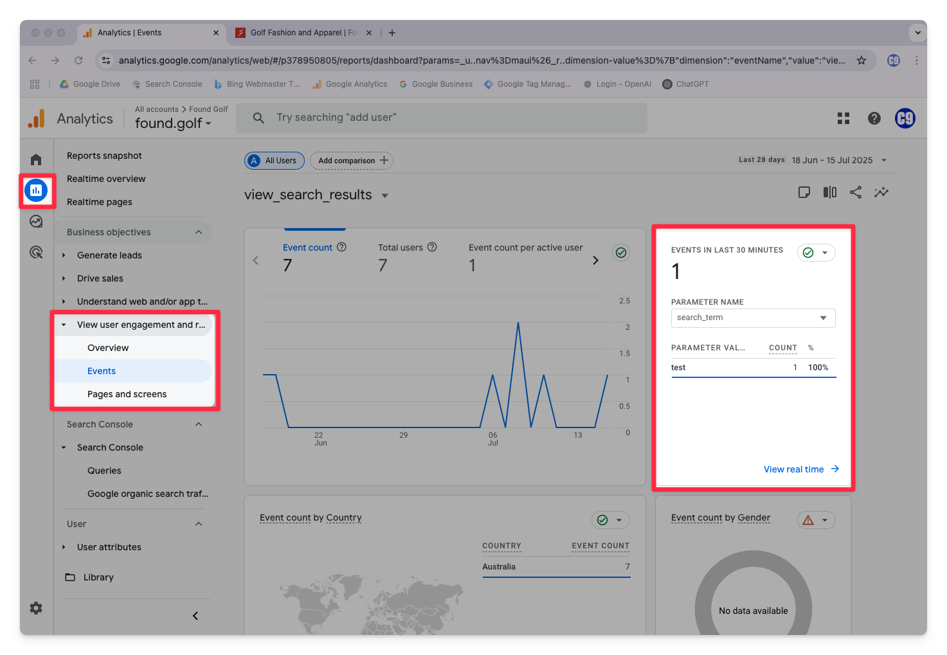Open the Google apps grid icon
Image resolution: width=947 pixels, height=655 pixels.
(x=843, y=118)
